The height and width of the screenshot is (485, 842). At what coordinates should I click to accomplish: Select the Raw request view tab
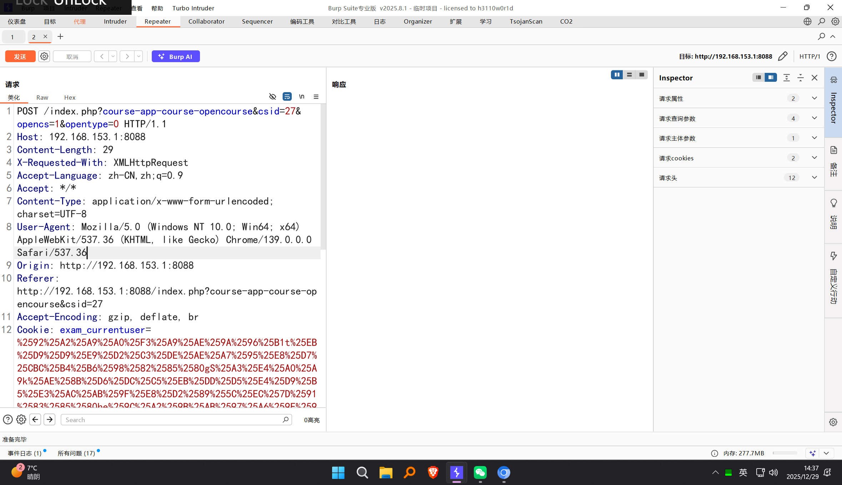42,97
